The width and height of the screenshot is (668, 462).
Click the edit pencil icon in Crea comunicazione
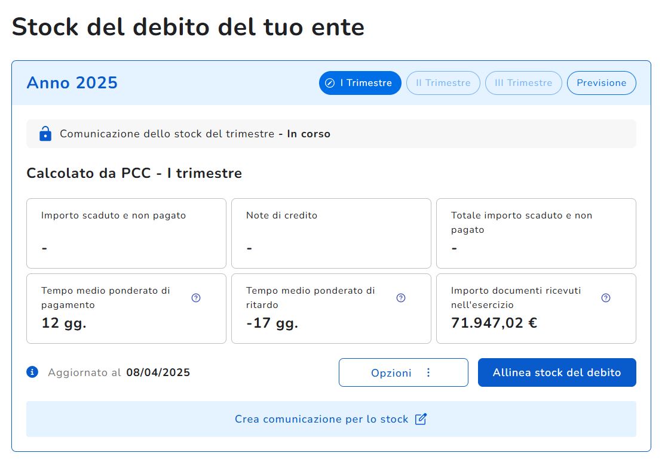pyautogui.click(x=421, y=419)
